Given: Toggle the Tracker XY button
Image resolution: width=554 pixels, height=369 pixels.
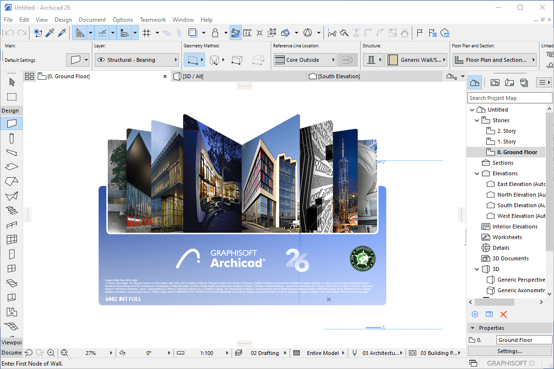Looking at the screenshot, I should click(124, 33).
